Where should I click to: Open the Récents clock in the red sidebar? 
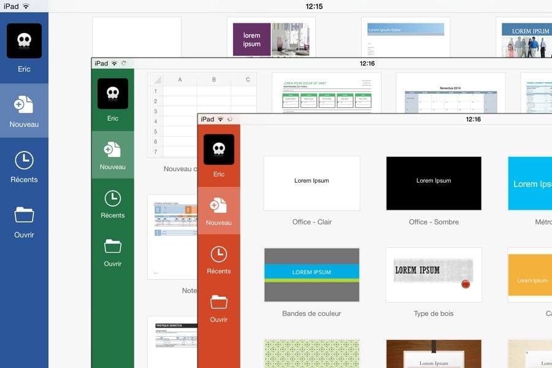tap(218, 253)
